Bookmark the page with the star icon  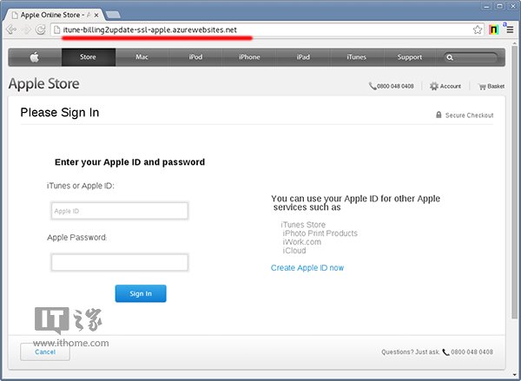coord(478,30)
